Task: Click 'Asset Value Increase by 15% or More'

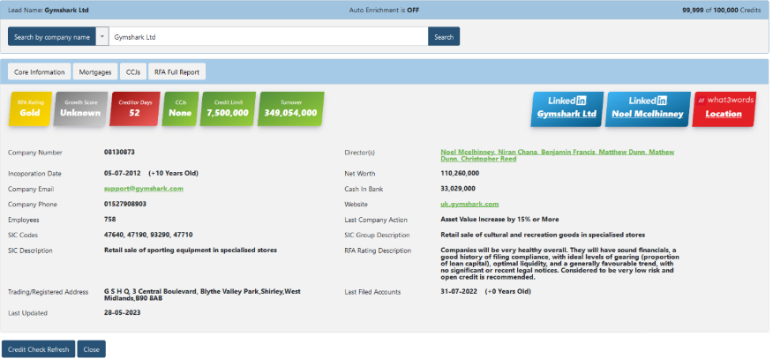Action: [x=499, y=219]
